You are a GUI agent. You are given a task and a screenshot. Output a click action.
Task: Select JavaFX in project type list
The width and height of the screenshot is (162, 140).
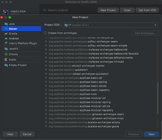pos(21,49)
